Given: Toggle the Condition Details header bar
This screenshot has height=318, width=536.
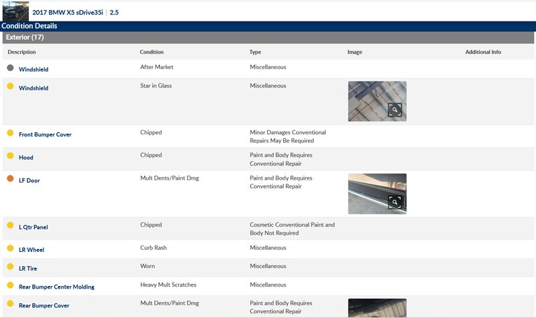Looking at the screenshot, I should 29,26.
